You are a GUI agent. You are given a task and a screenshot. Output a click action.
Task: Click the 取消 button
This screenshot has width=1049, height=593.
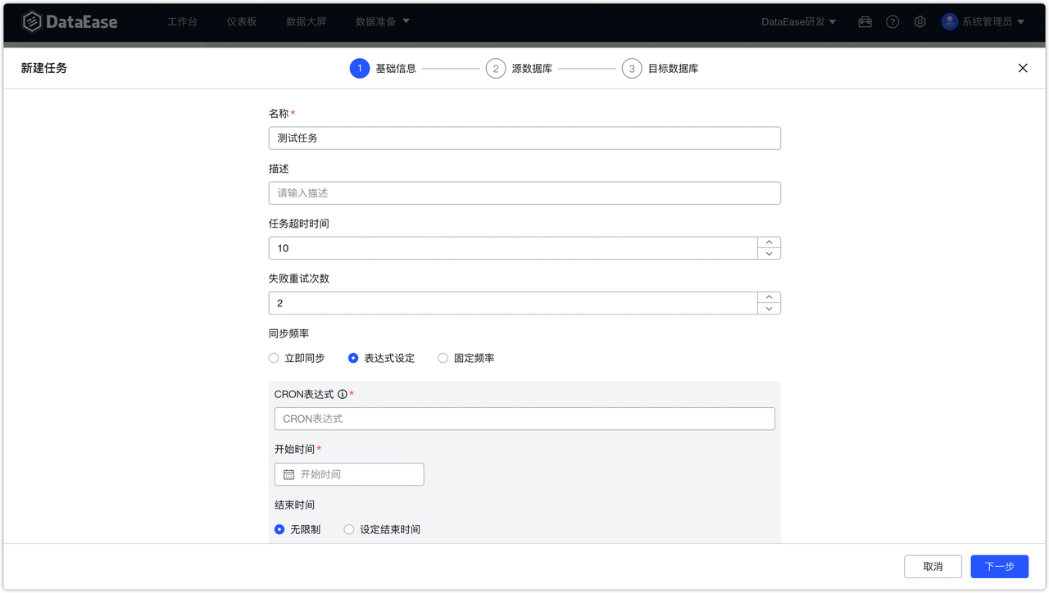tap(933, 567)
